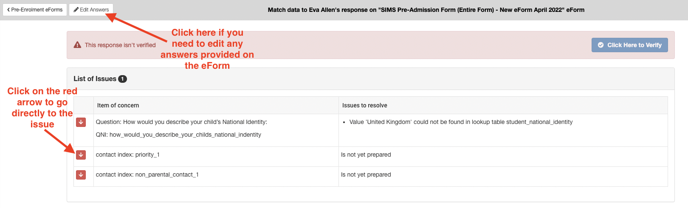The height and width of the screenshot is (208, 688).
Task: Go back to Pre-Enrolment eForms
Action: pyautogui.click(x=35, y=10)
